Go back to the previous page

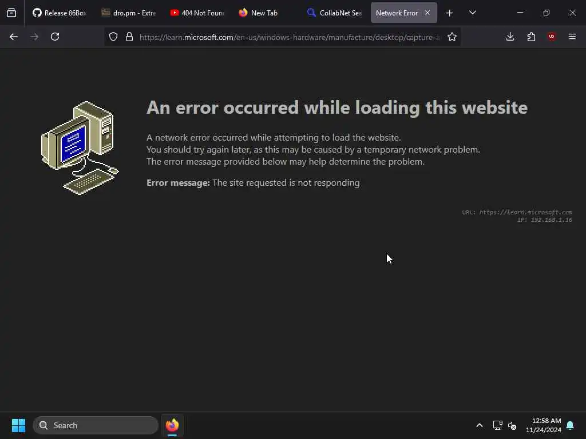pos(14,37)
